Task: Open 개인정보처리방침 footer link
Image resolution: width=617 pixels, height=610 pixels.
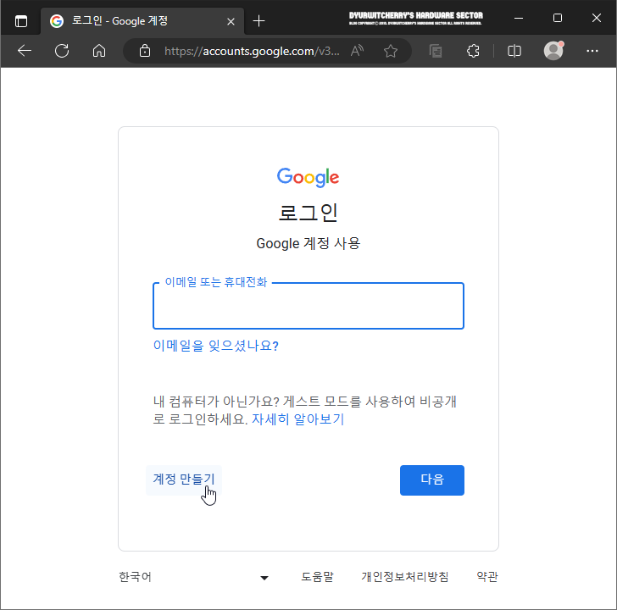Action: click(405, 577)
